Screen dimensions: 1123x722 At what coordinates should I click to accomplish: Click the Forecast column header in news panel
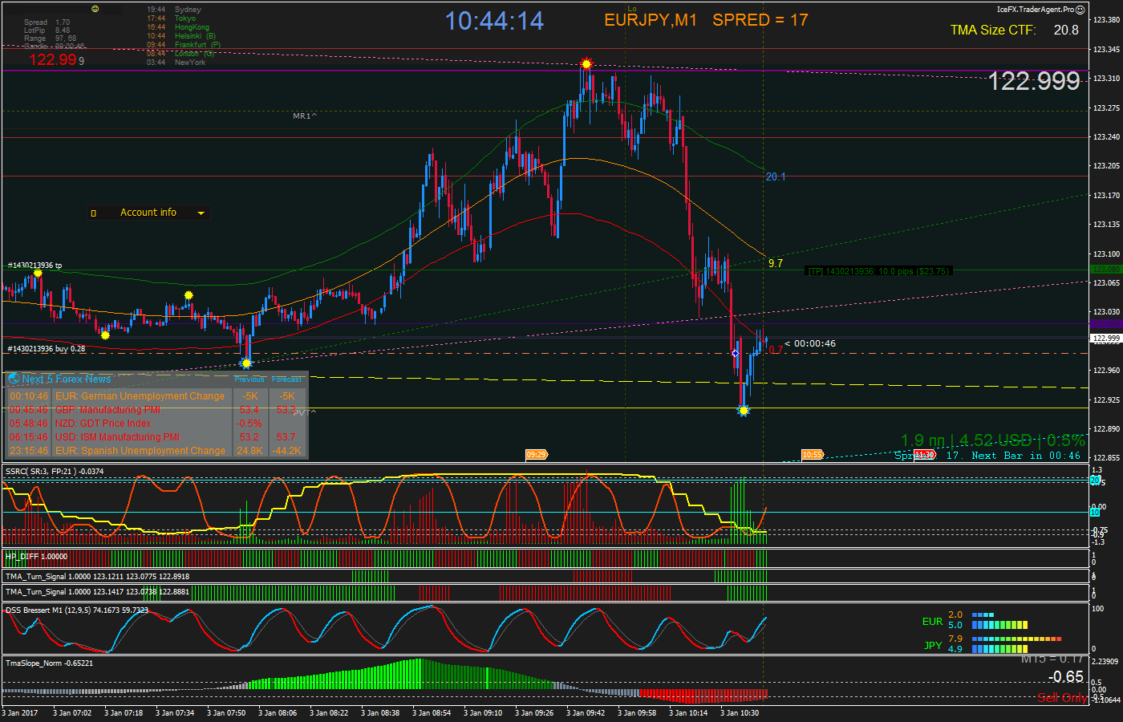[287, 379]
